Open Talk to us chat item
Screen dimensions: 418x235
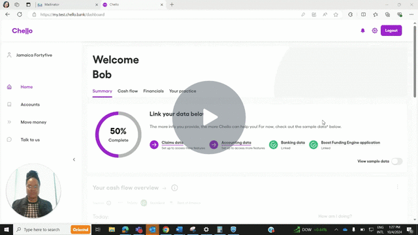(30, 140)
